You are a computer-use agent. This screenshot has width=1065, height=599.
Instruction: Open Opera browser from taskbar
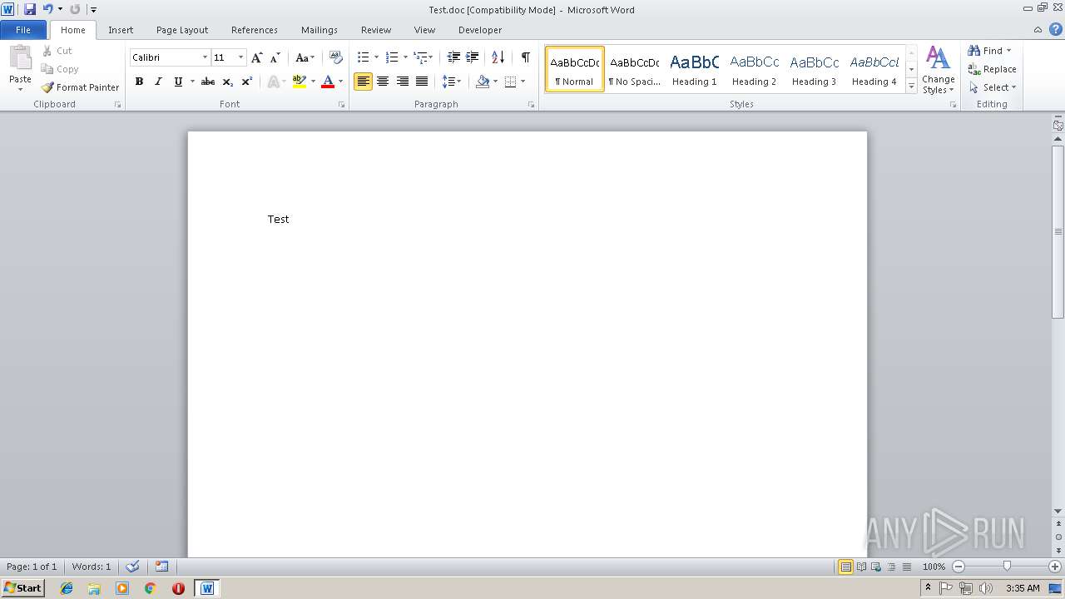click(178, 588)
